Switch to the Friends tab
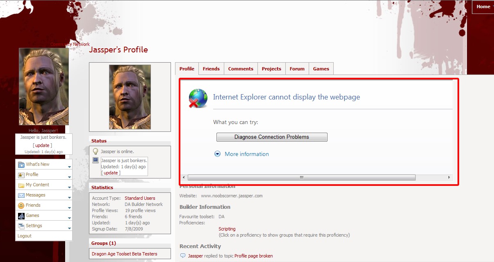This screenshot has height=262, width=494. [211, 69]
